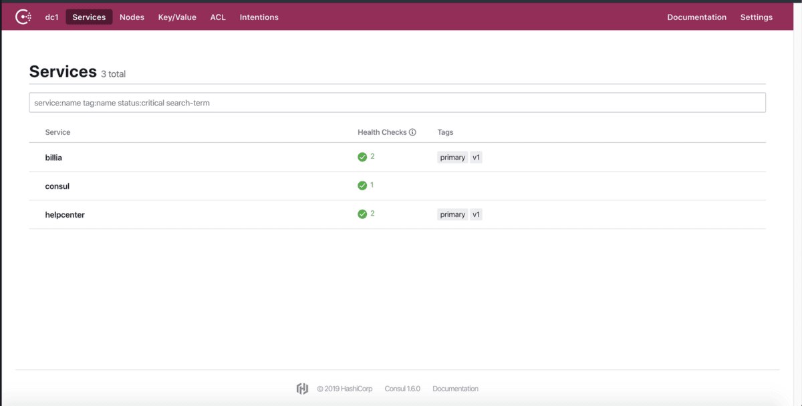Click helpcenter's green passing check icon
Screen dimensions: 802x406
pyautogui.click(x=362, y=214)
